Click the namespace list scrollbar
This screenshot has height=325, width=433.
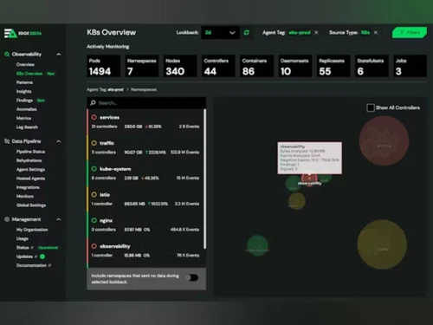(205, 179)
